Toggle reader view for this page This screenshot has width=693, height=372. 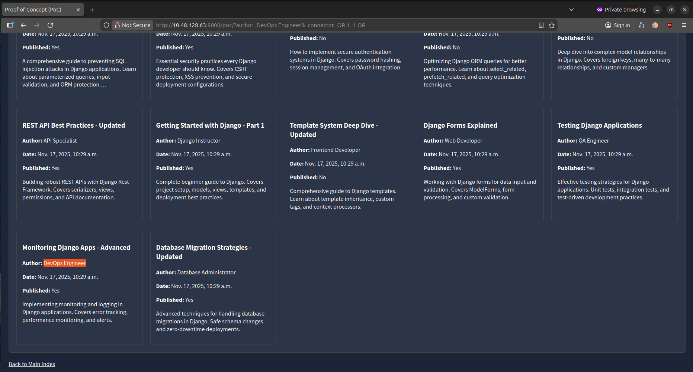(541, 25)
